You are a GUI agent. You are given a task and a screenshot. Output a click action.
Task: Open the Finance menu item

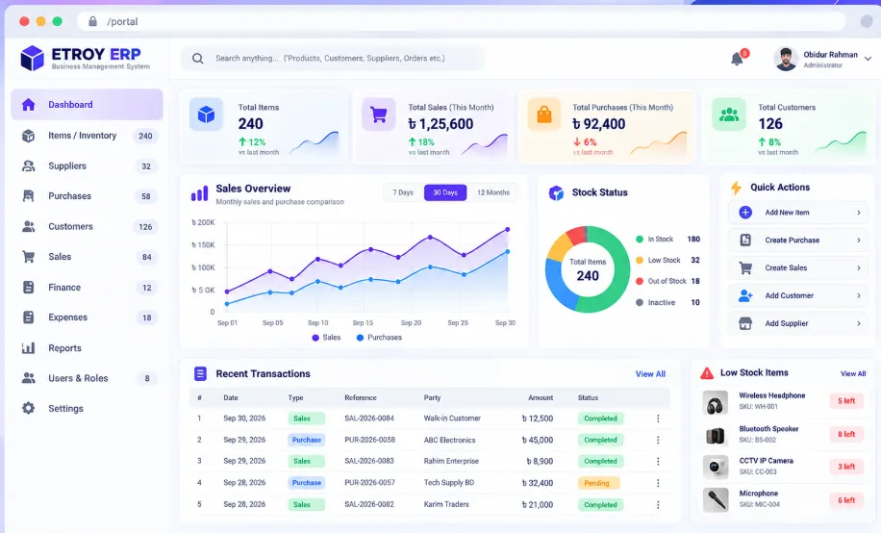[88, 288]
